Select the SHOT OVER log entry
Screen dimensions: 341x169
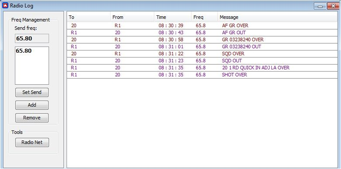tap(202, 75)
